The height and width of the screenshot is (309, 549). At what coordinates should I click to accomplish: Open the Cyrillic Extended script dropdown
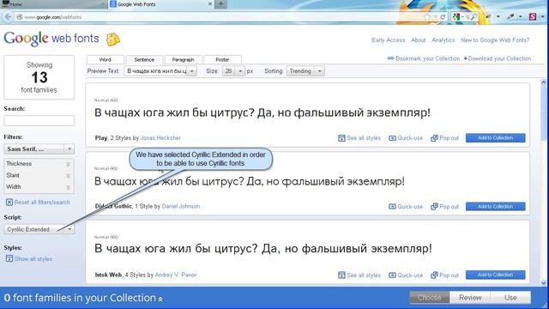[39, 229]
